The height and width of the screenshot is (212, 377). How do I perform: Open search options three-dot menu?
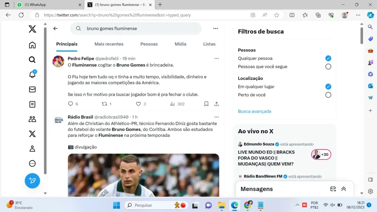coord(215,28)
